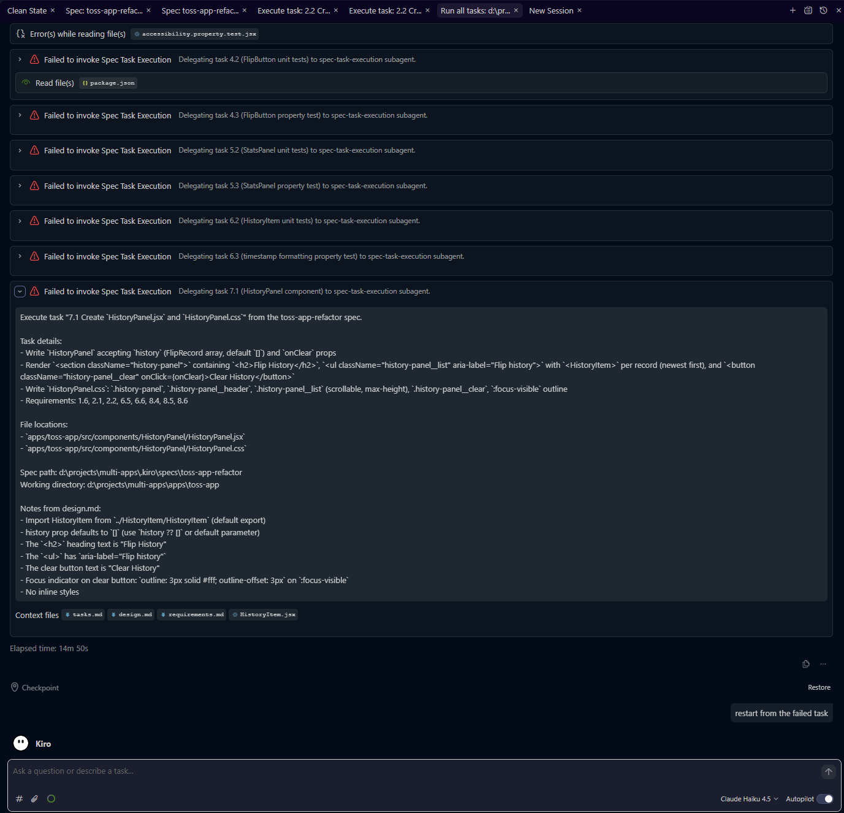Open the HistoryItem.jsx context file chip
The height and width of the screenshot is (813, 844).
[x=264, y=614]
